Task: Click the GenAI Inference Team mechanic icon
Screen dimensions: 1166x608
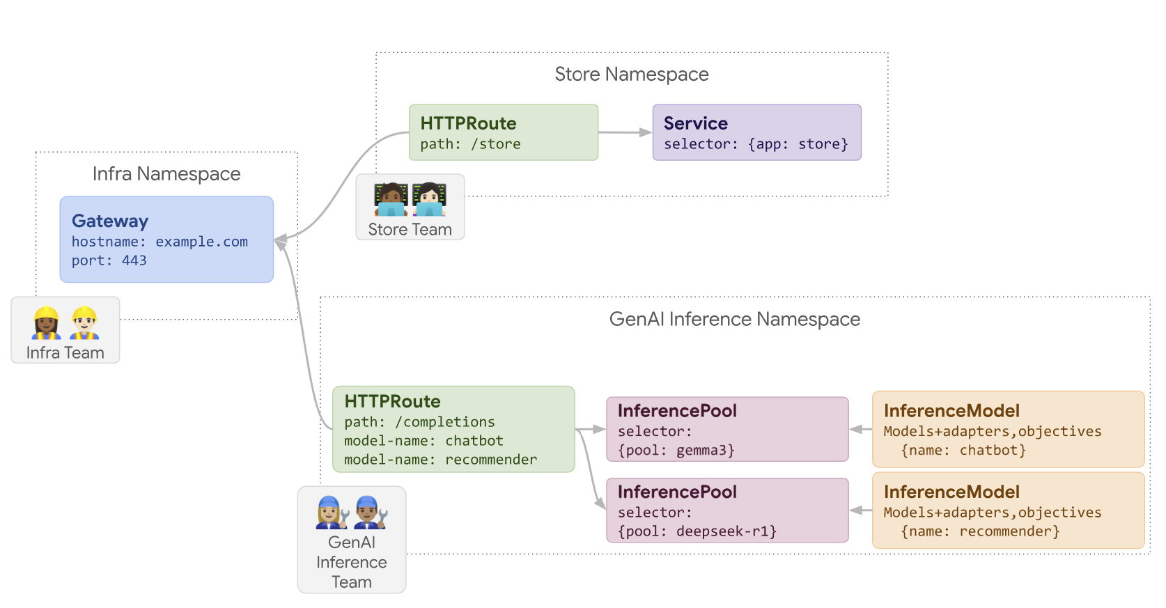Action: 351,513
